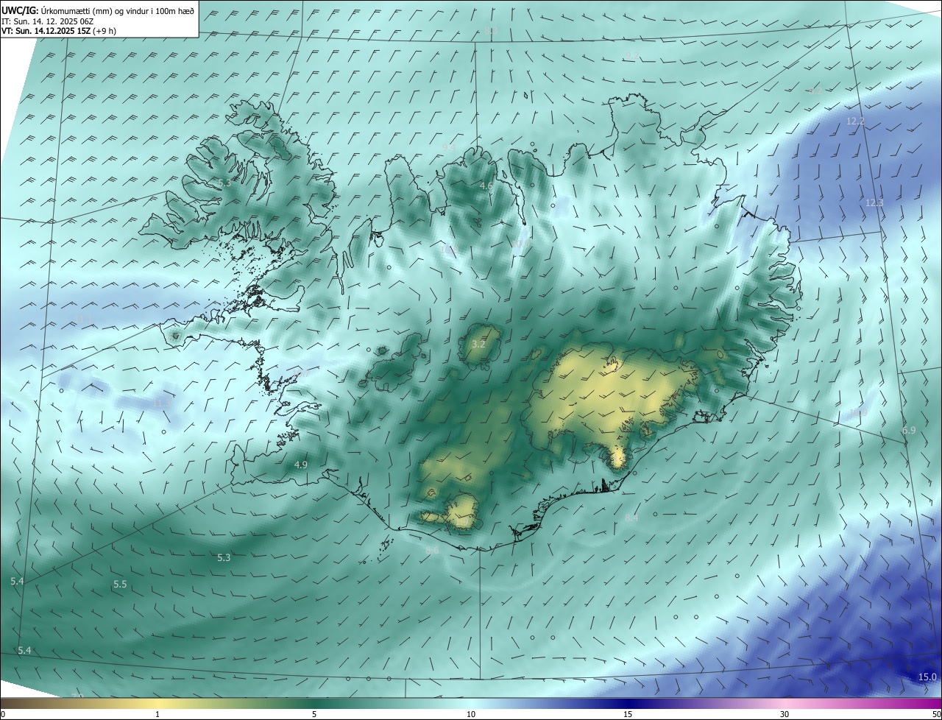Click the 8.4 value label off the south coast
Viewport: 942px width, 720px height.
(631, 518)
